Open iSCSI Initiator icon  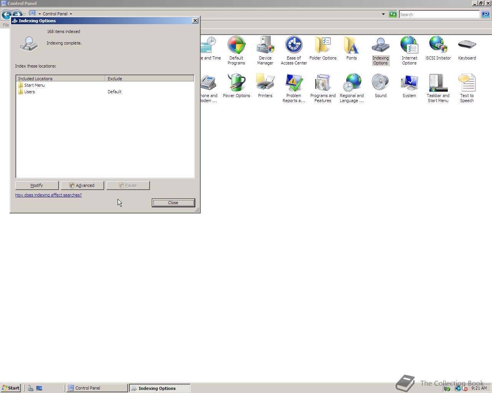click(438, 48)
